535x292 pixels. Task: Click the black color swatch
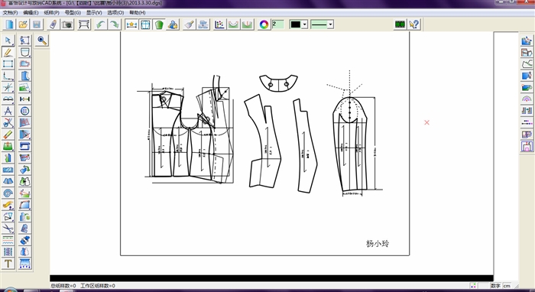tap(296, 24)
